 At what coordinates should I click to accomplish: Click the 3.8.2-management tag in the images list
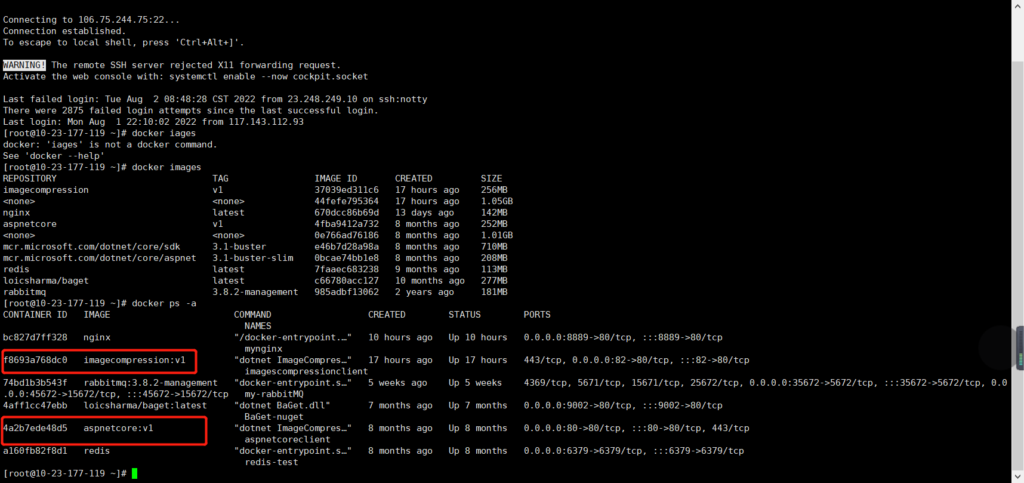click(x=255, y=292)
